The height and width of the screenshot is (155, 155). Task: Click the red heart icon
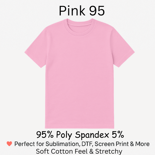click(x=9, y=144)
